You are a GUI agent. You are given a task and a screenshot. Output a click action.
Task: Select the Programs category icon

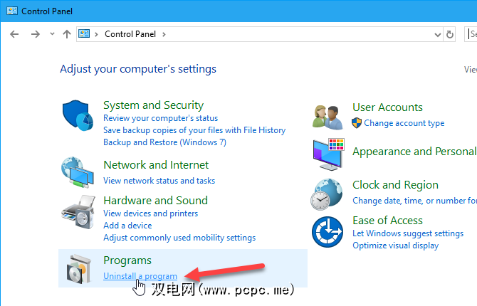point(78,268)
